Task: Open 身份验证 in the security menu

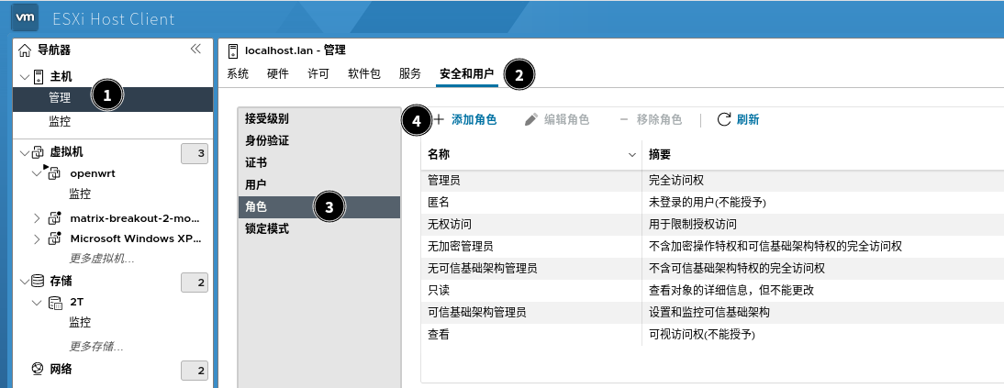Action: click(318, 140)
